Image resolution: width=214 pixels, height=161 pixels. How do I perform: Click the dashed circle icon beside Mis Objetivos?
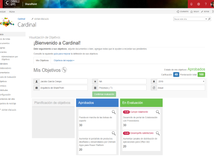64,70
